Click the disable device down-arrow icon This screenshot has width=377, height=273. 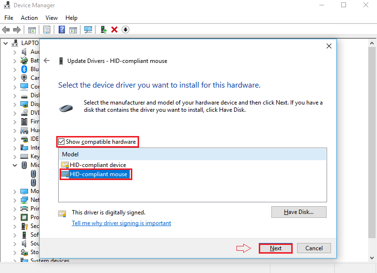pos(125,30)
